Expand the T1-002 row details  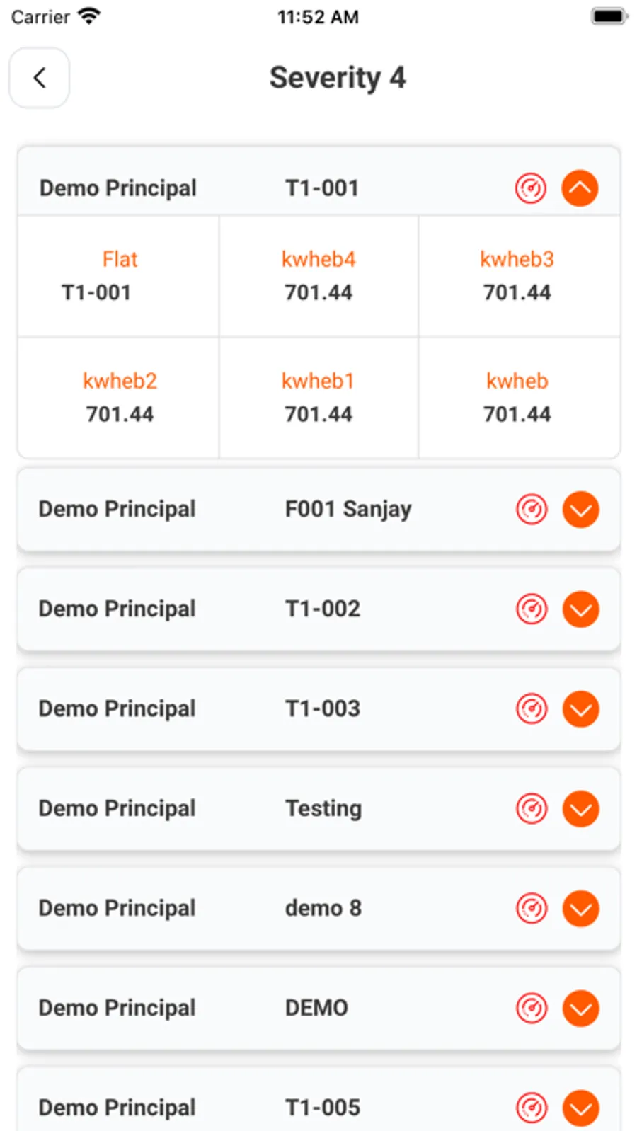pos(580,609)
